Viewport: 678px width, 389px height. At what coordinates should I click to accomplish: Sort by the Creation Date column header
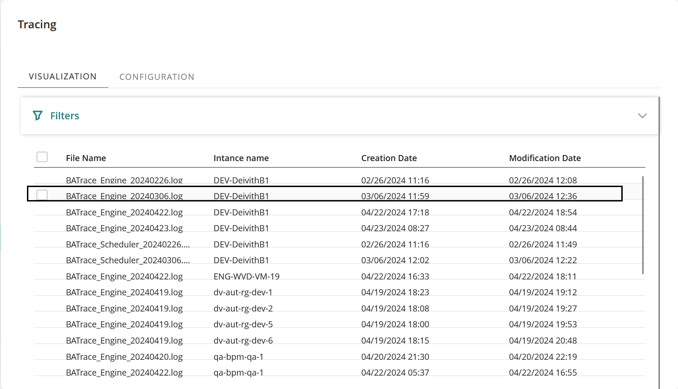tap(389, 158)
